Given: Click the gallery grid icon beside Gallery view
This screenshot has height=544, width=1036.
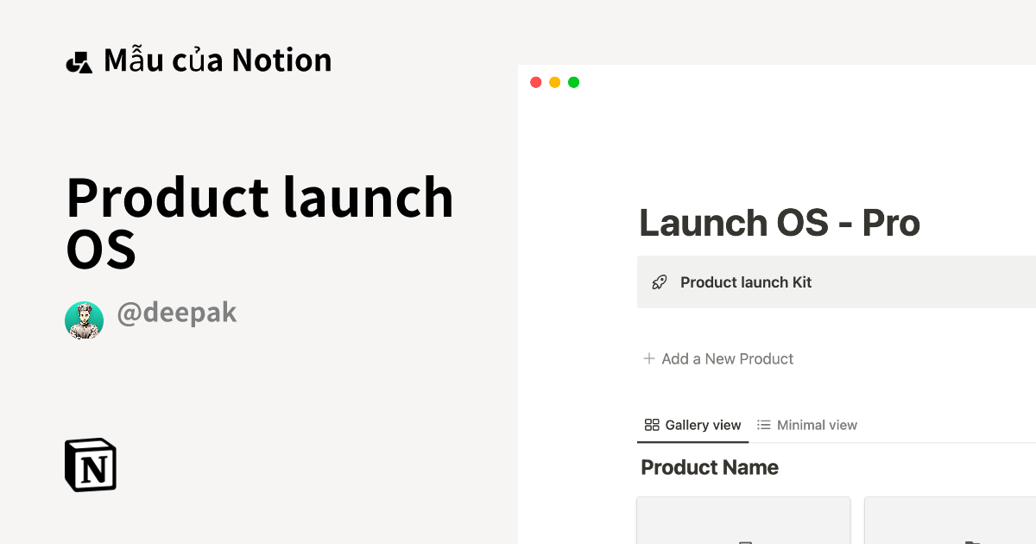Looking at the screenshot, I should tap(652, 425).
